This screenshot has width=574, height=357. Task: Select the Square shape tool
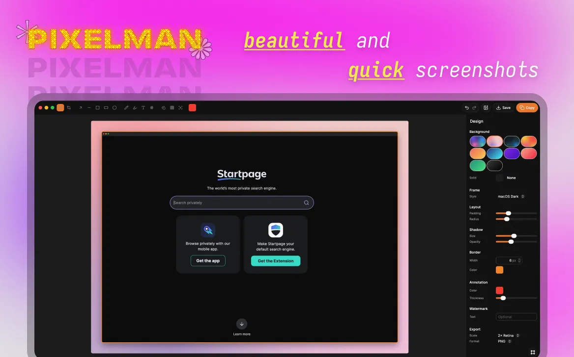click(x=98, y=108)
